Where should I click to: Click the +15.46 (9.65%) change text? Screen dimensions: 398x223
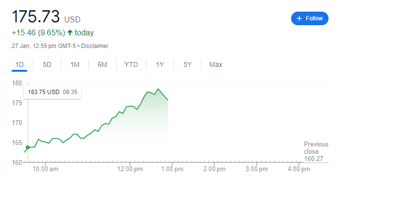[38, 33]
